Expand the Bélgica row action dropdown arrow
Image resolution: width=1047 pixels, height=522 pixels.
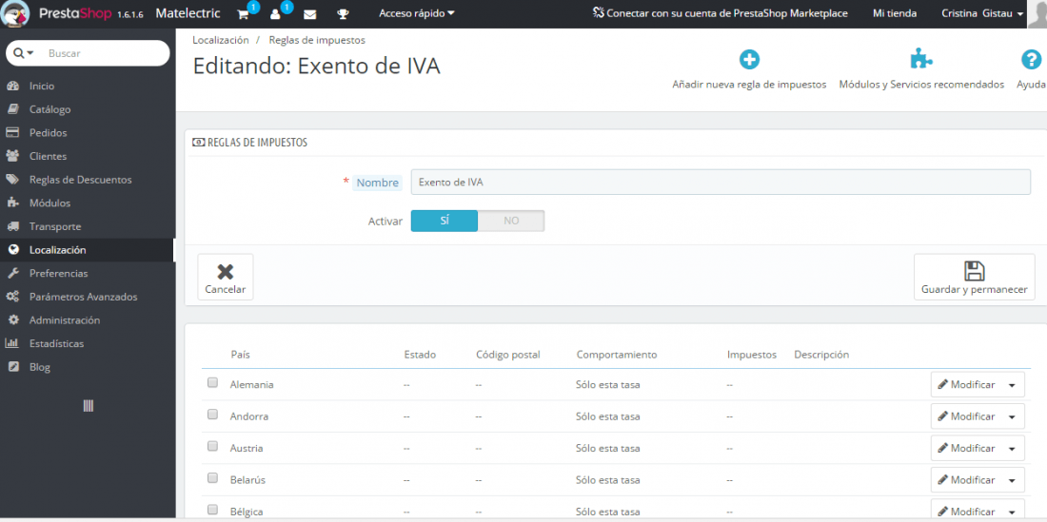coord(1012,512)
